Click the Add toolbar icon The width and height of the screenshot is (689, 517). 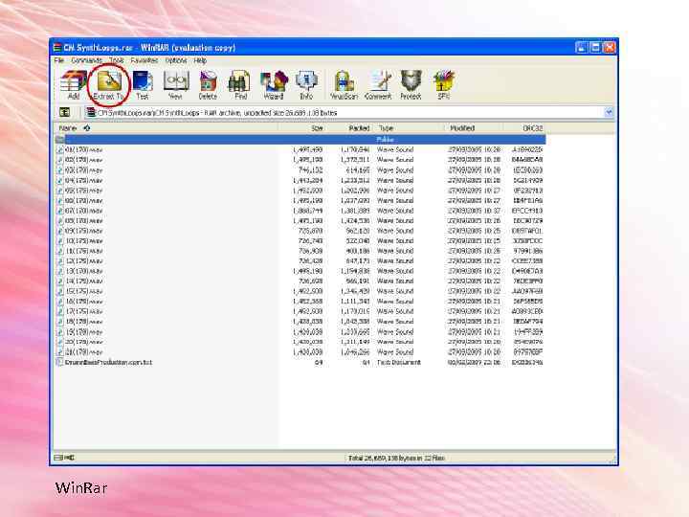point(74,84)
